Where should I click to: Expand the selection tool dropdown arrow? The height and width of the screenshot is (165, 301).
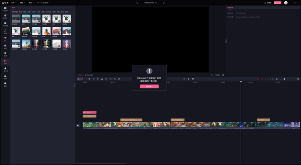tap(82, 79)
